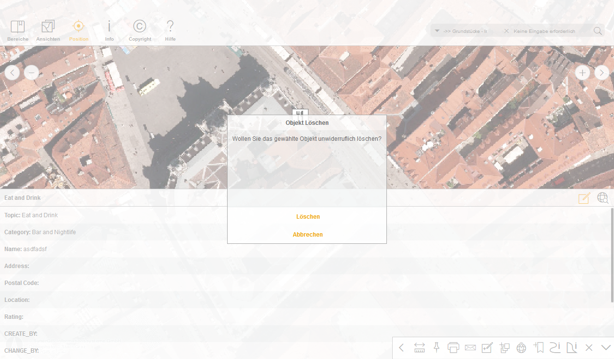Click the globe zoom-to-object icon
This screenshot has width=614, height=359.
[603, 198]
